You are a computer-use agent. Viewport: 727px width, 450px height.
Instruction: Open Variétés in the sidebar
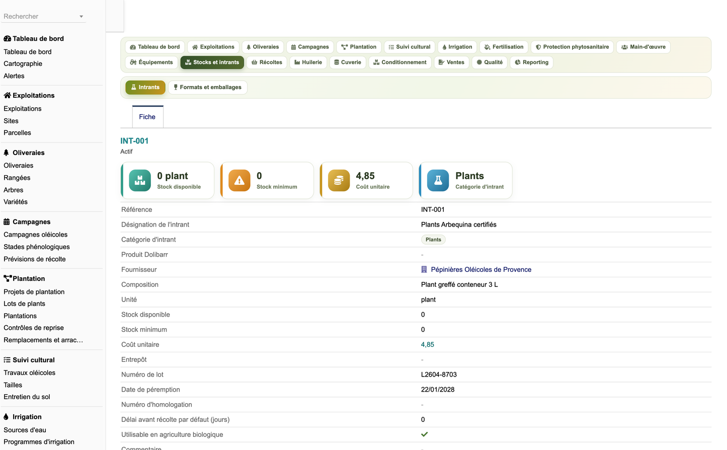point(16,202)
